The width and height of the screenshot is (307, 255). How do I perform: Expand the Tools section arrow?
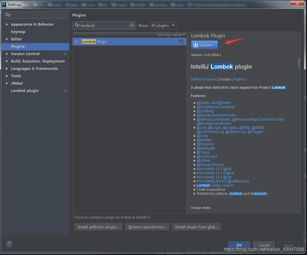[7, 76]
